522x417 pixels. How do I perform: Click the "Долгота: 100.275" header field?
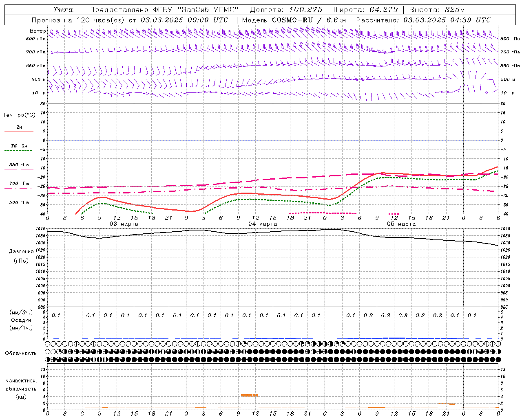[x=286, y=10]
